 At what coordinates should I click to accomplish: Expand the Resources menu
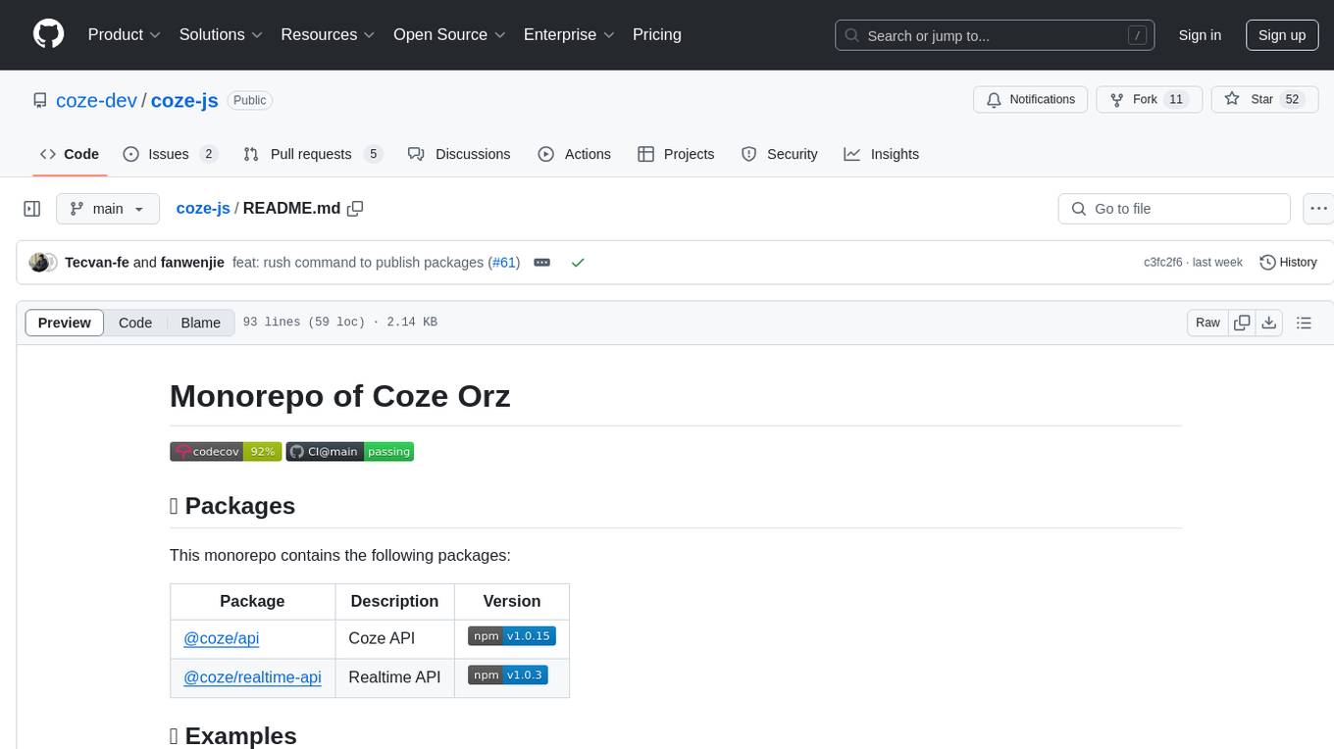[328, 34]
